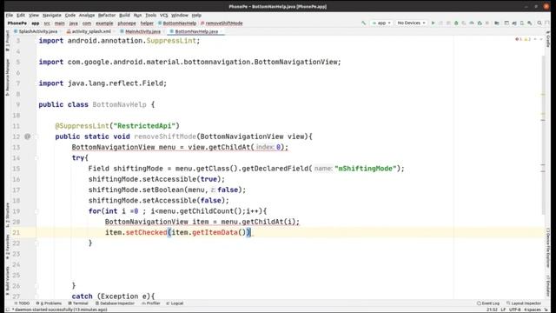This screenshot has width=556, height=313.
Task: Open the AVD Manager toolbar icon
Action: [x=521, y=23]
